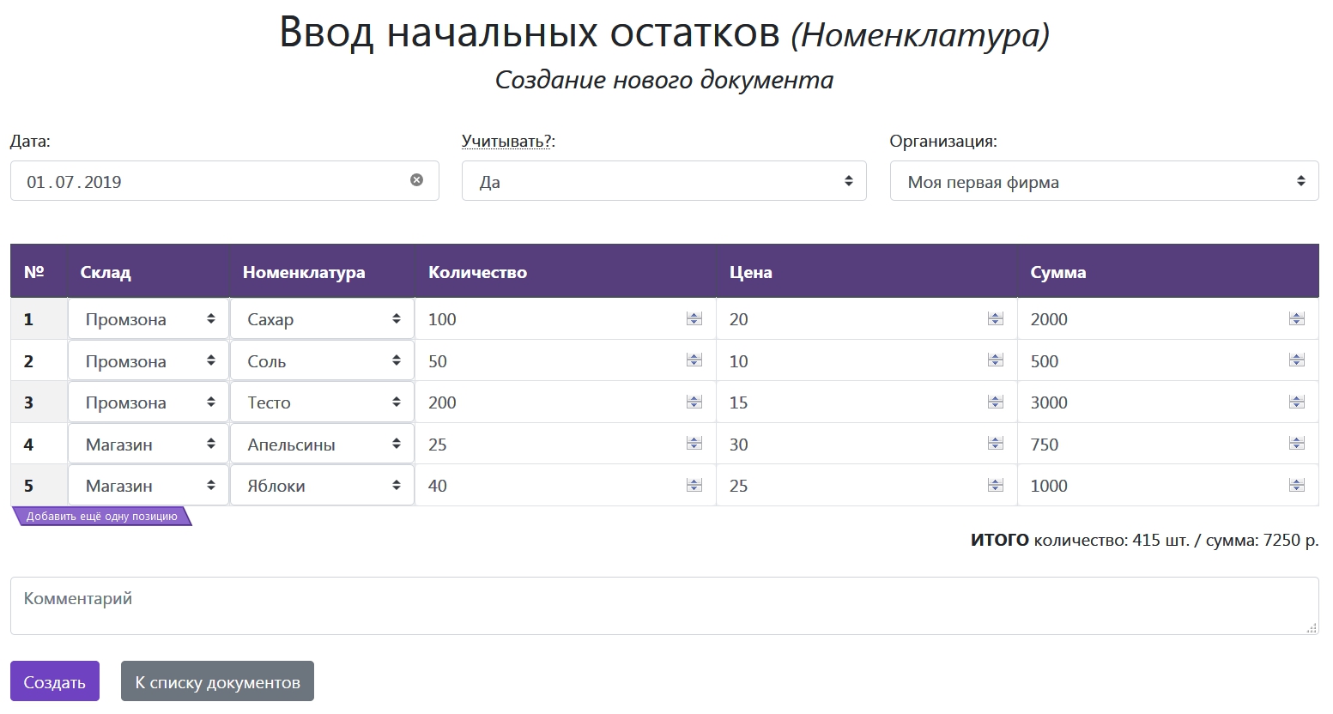Click the price spinner for Яблоки row
This screenshot has height=714, width=1333.
click(x=995, y=486)
